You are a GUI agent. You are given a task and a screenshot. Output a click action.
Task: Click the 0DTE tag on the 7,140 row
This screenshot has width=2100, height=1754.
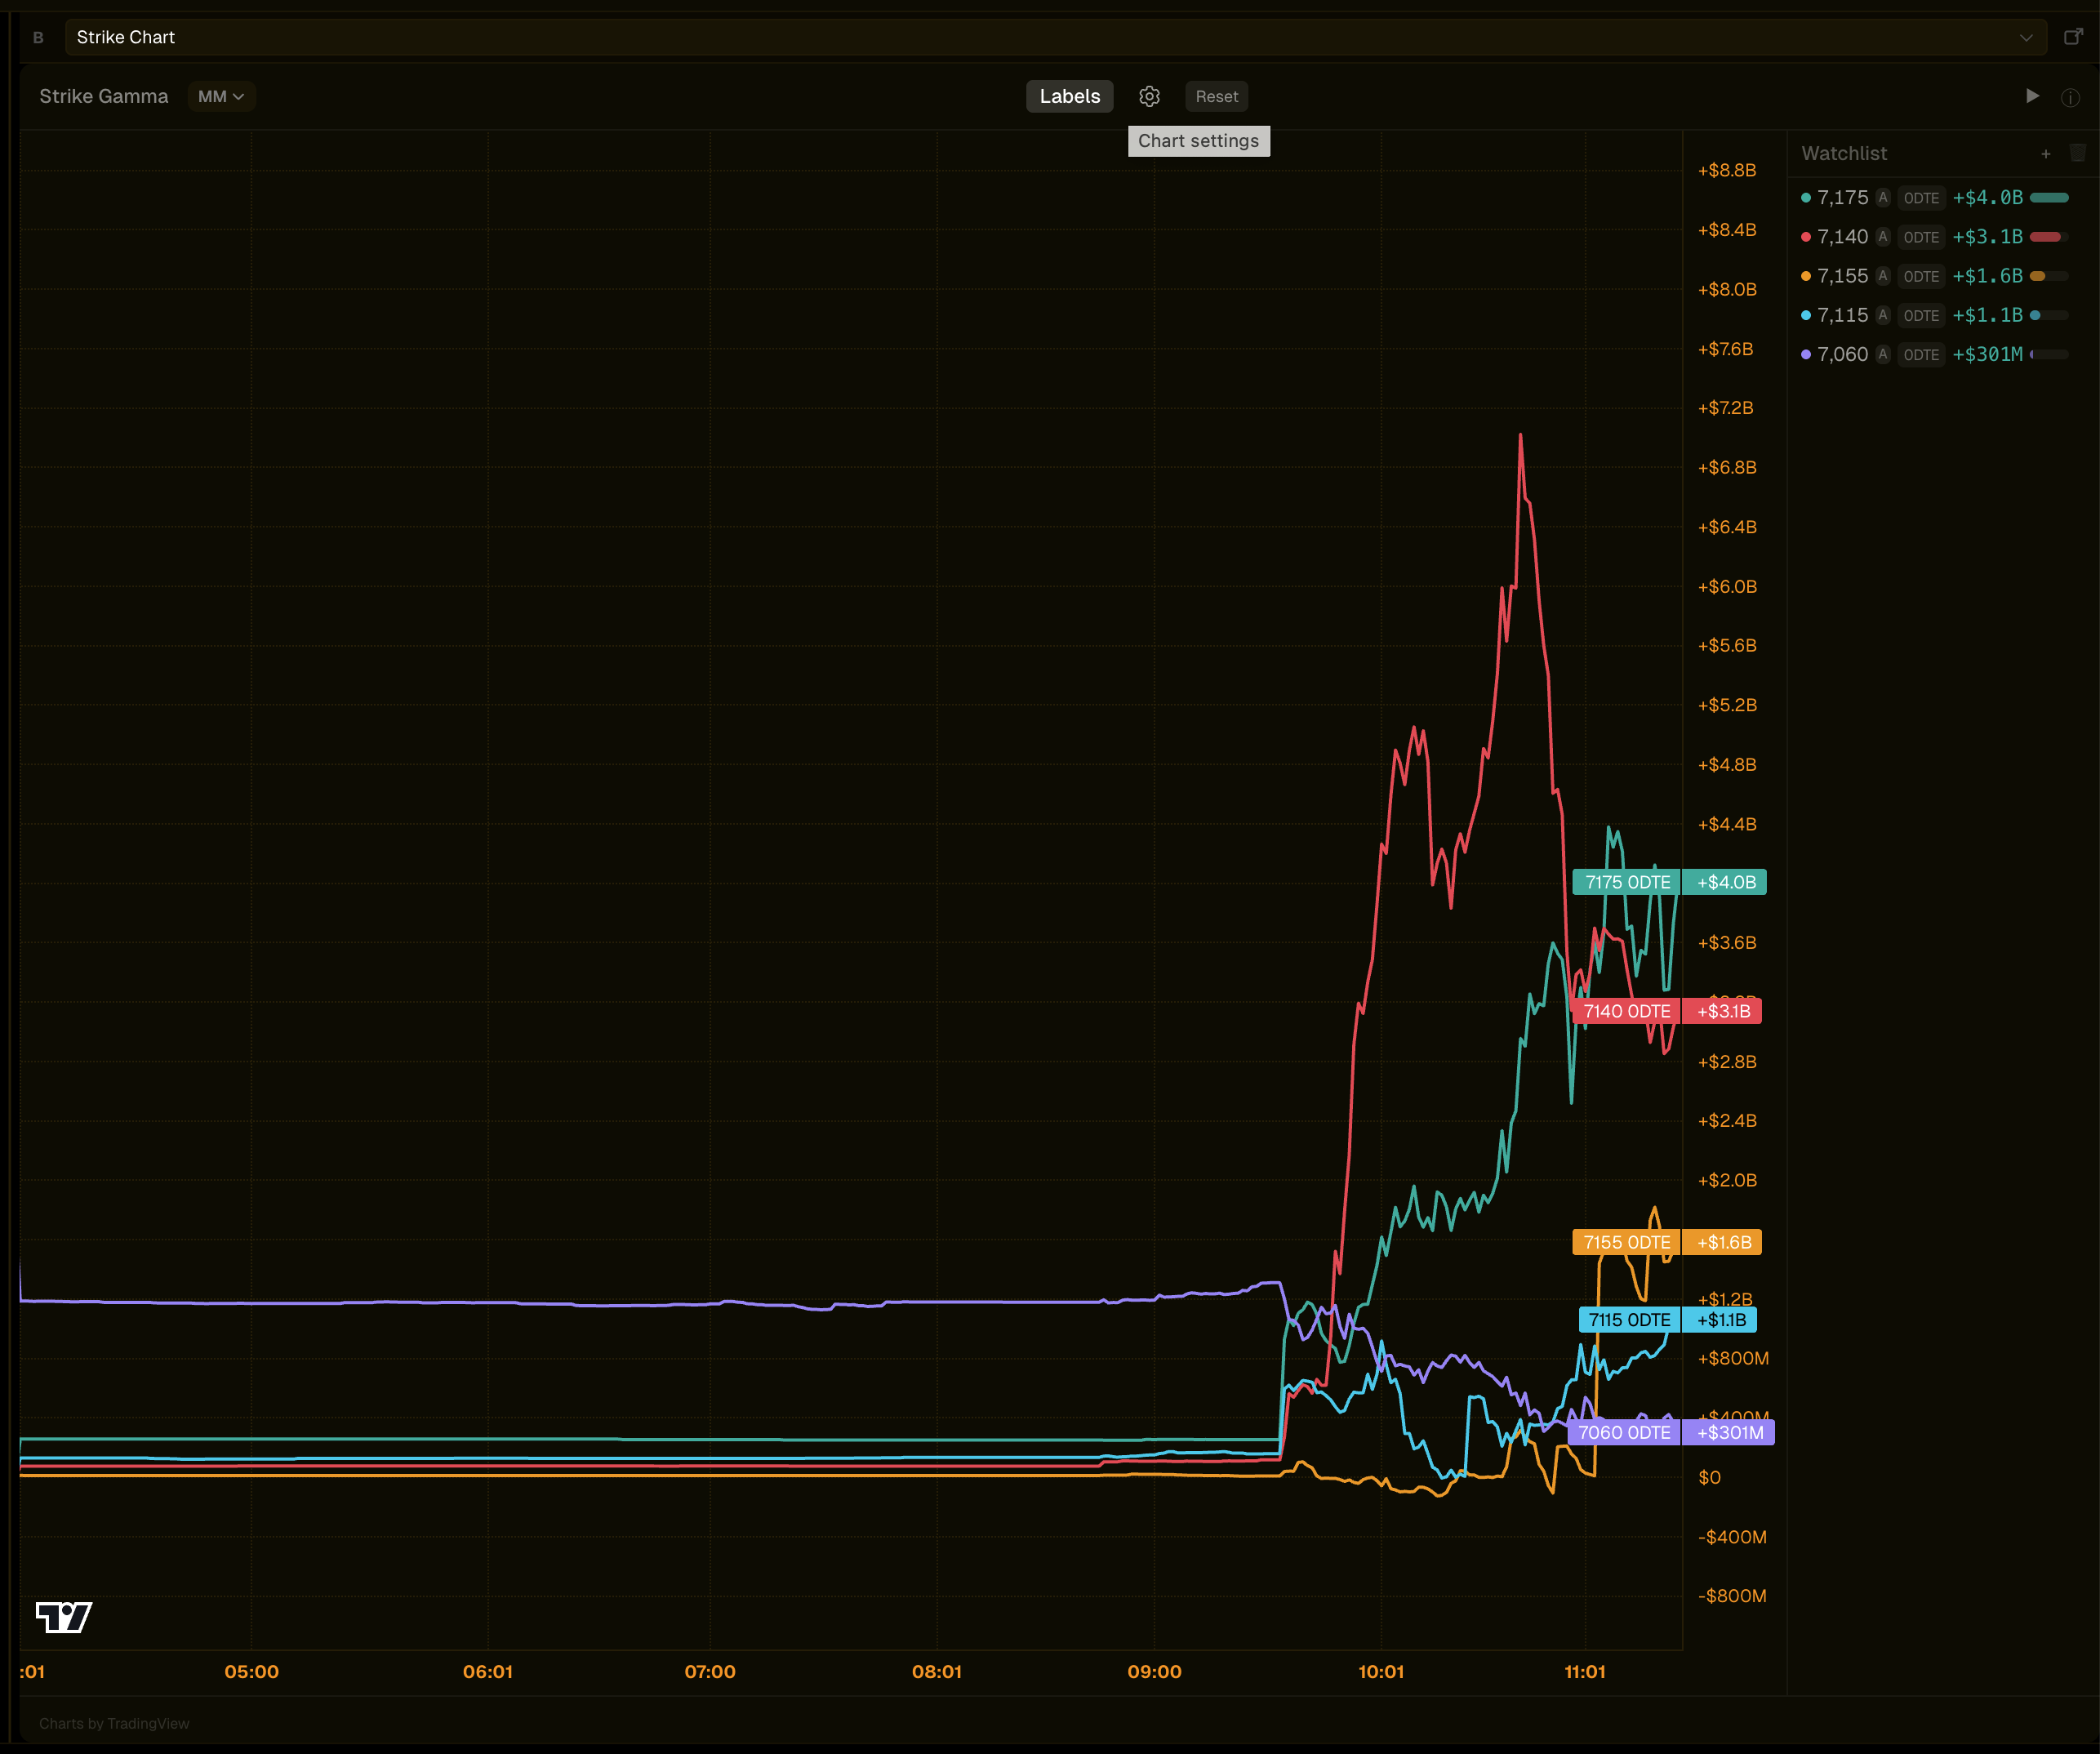coord(1921,237)
